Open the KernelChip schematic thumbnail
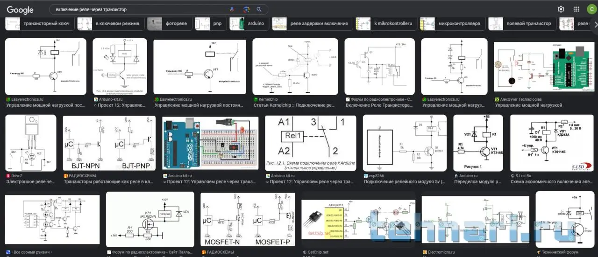 pos(295,67)
